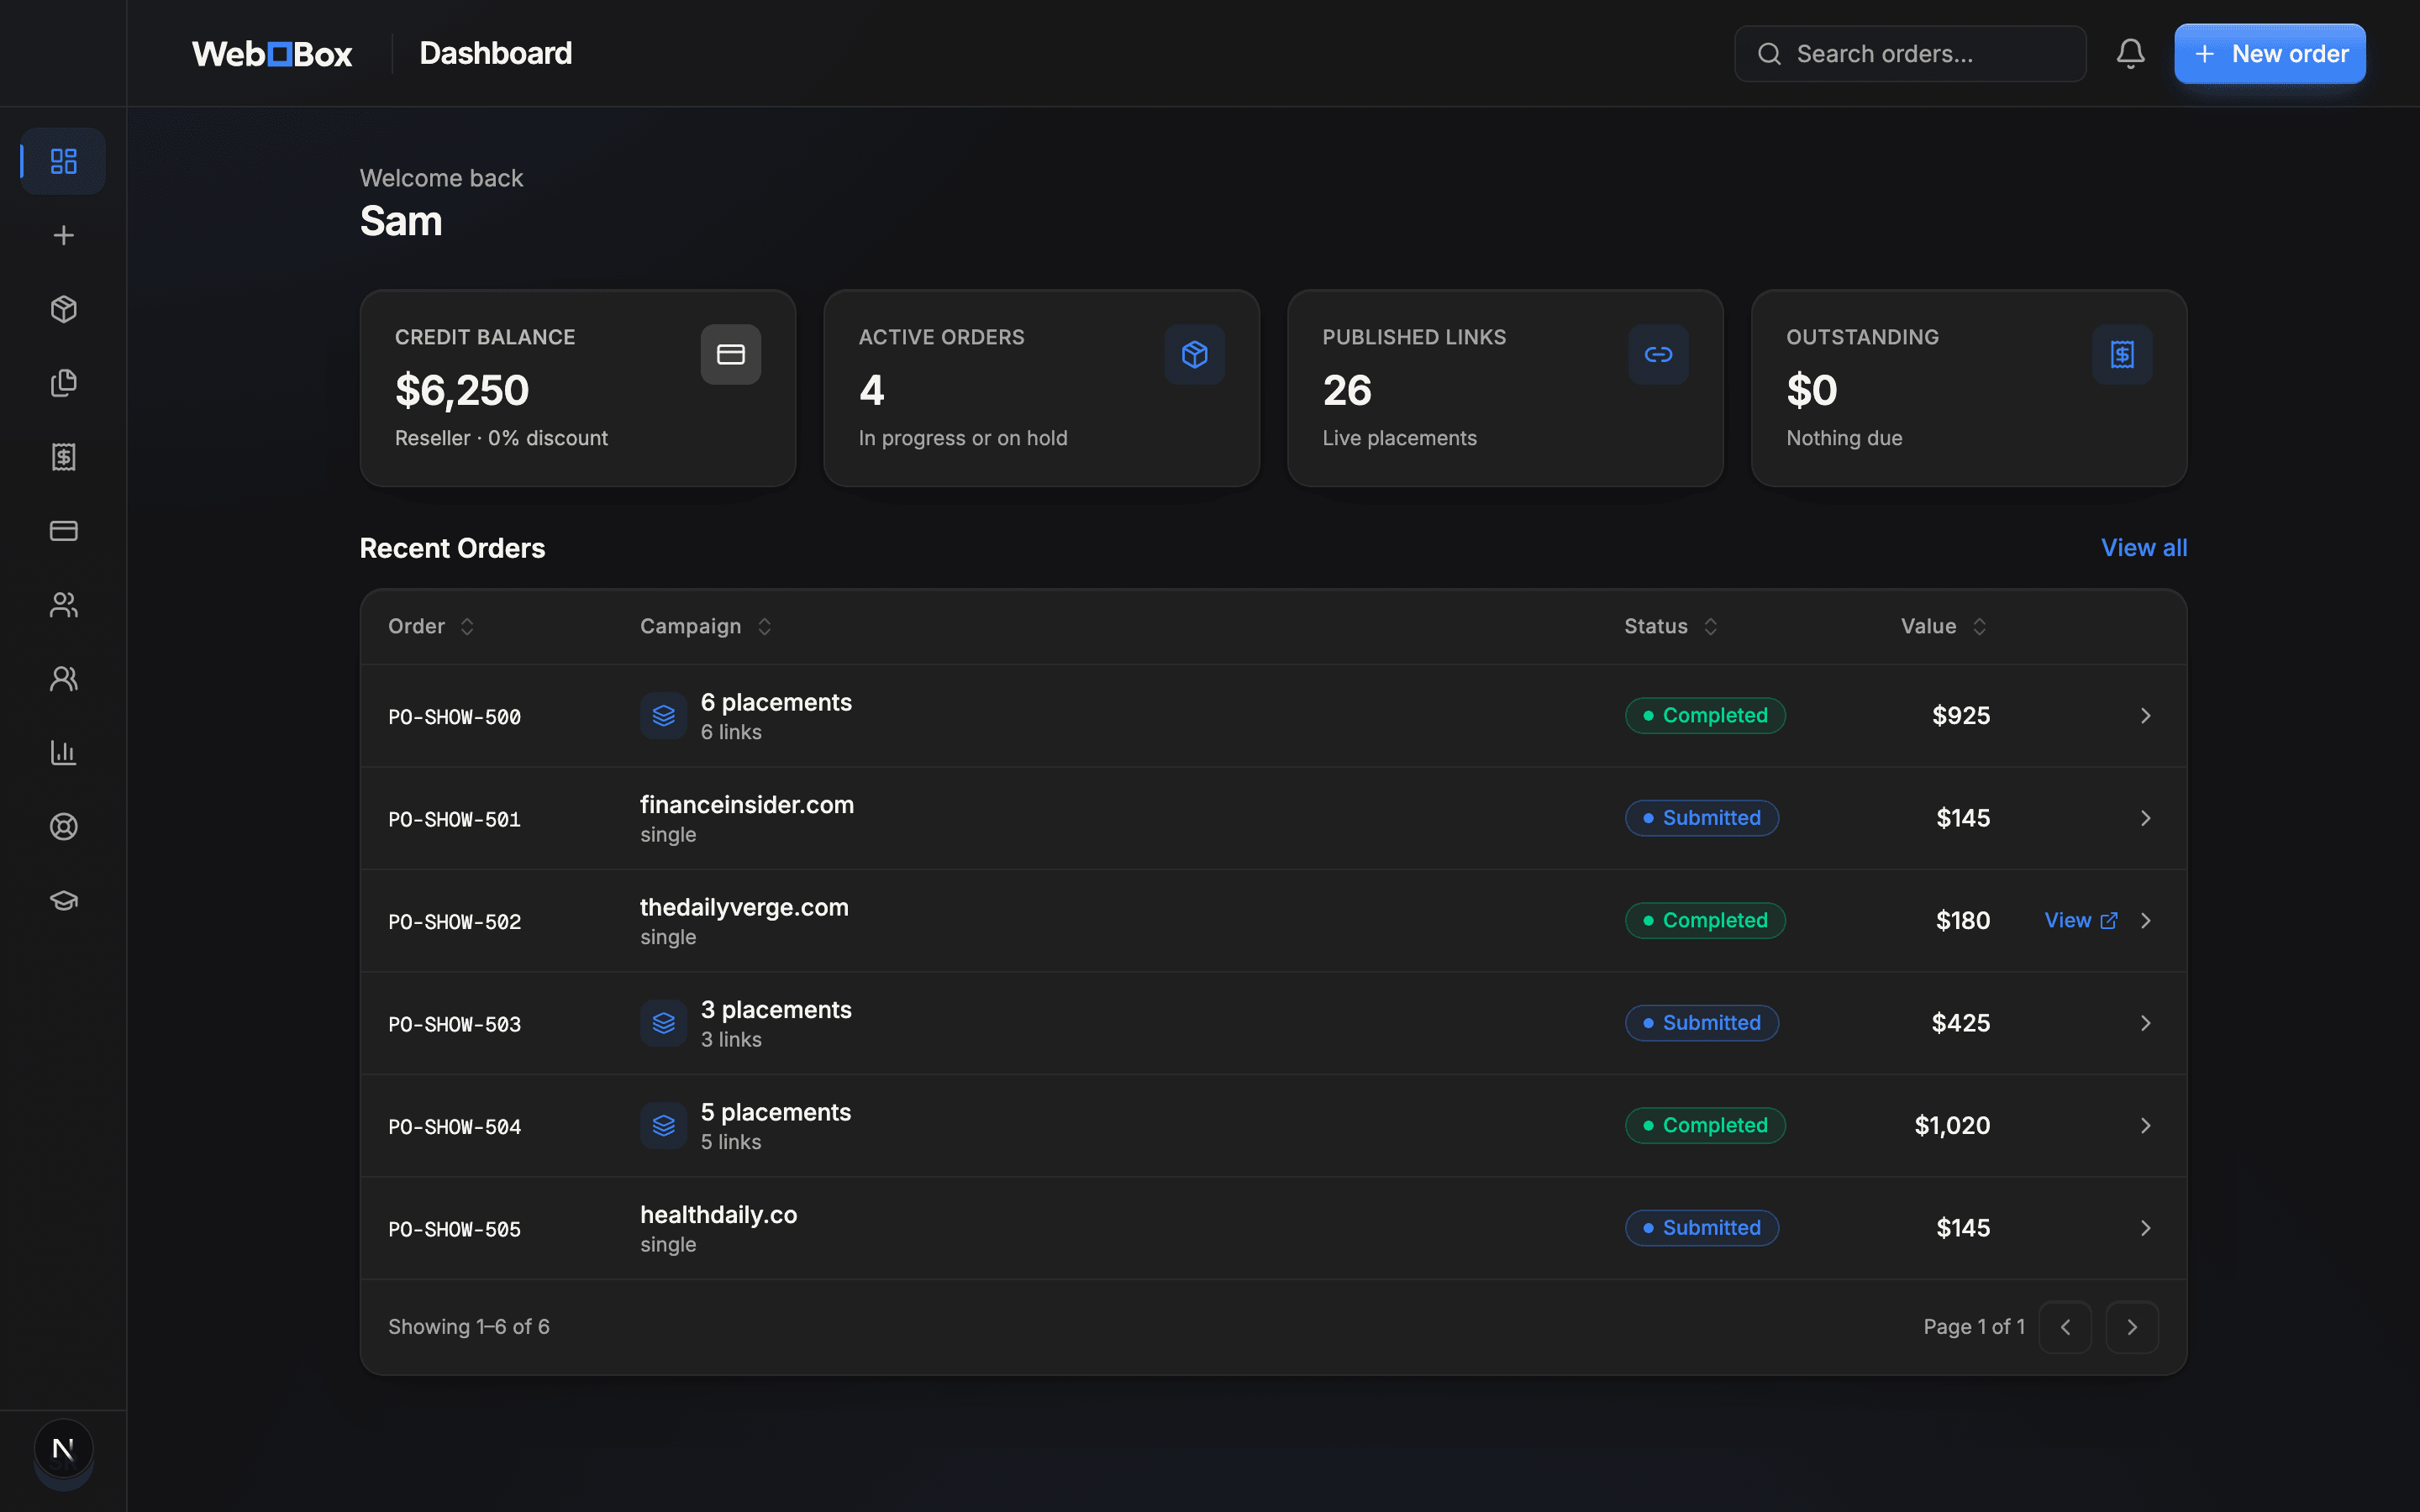Click the 6 placements campaign text
The width and height of the screenshot is (2420, 1512).
coord(776,702)
